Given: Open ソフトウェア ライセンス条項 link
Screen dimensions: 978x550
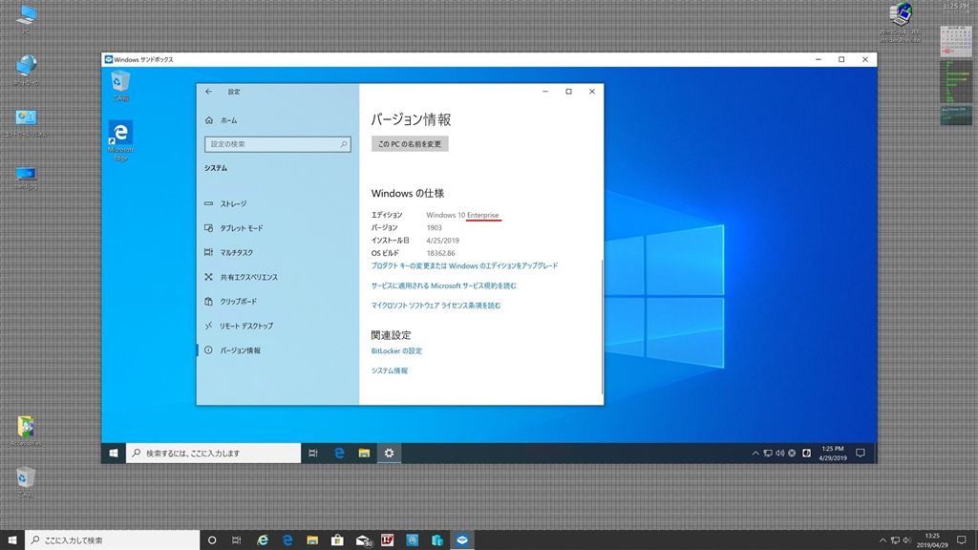Looking at the screenshot, I should point(436,306).
